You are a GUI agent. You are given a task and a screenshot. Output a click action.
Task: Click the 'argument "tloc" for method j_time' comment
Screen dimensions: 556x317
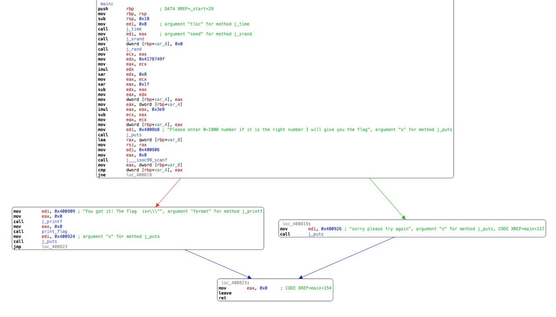coord(205,24)
